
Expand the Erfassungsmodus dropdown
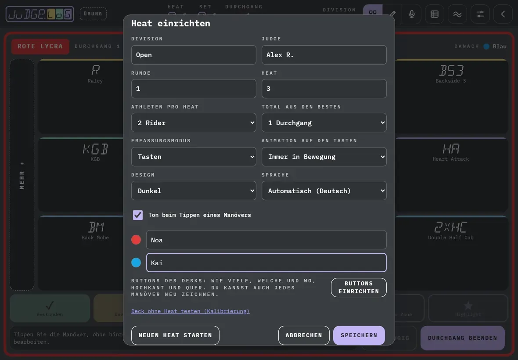[194, 157]
